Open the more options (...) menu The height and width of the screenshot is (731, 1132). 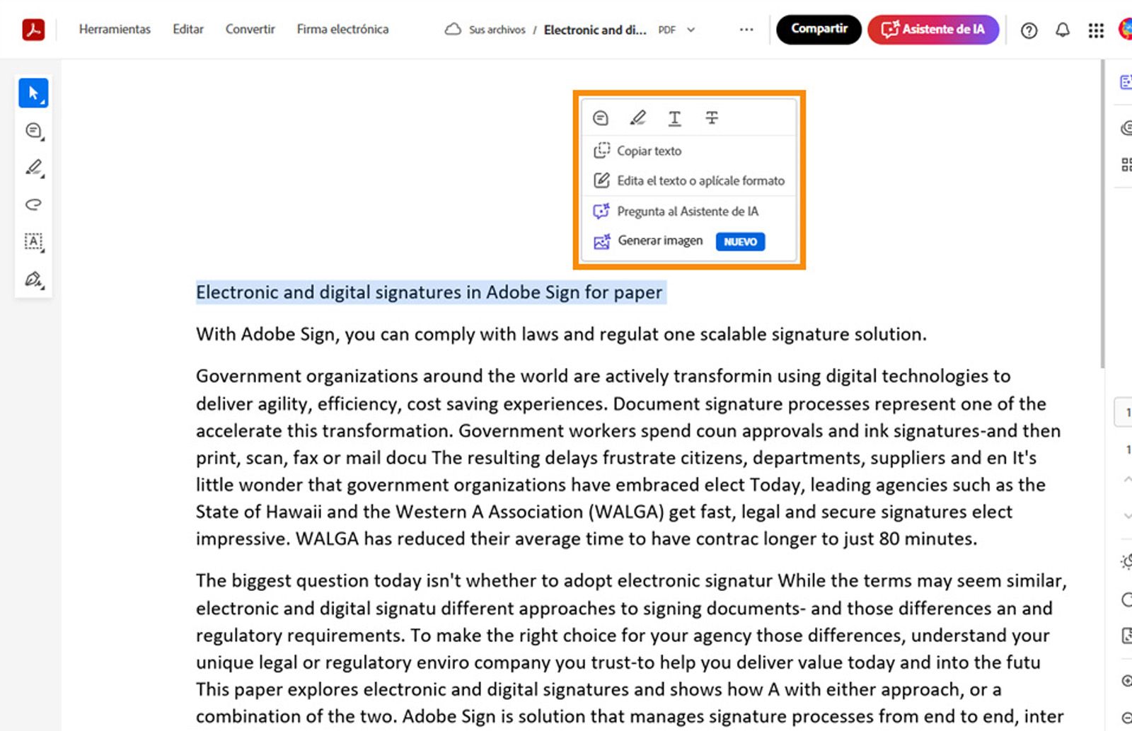pos(746,30)
